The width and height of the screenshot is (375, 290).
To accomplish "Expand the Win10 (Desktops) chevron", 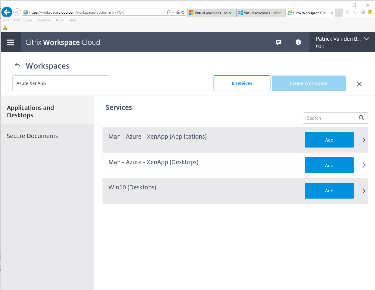I will point(364,191).
